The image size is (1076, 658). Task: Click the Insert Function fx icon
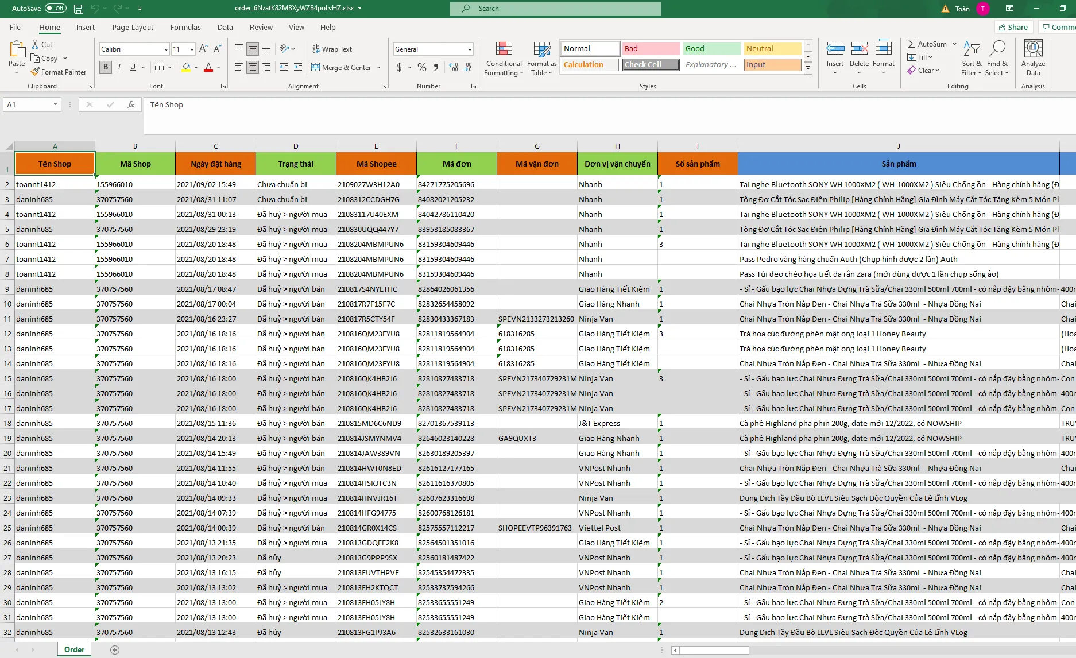[x=131, y=104]
